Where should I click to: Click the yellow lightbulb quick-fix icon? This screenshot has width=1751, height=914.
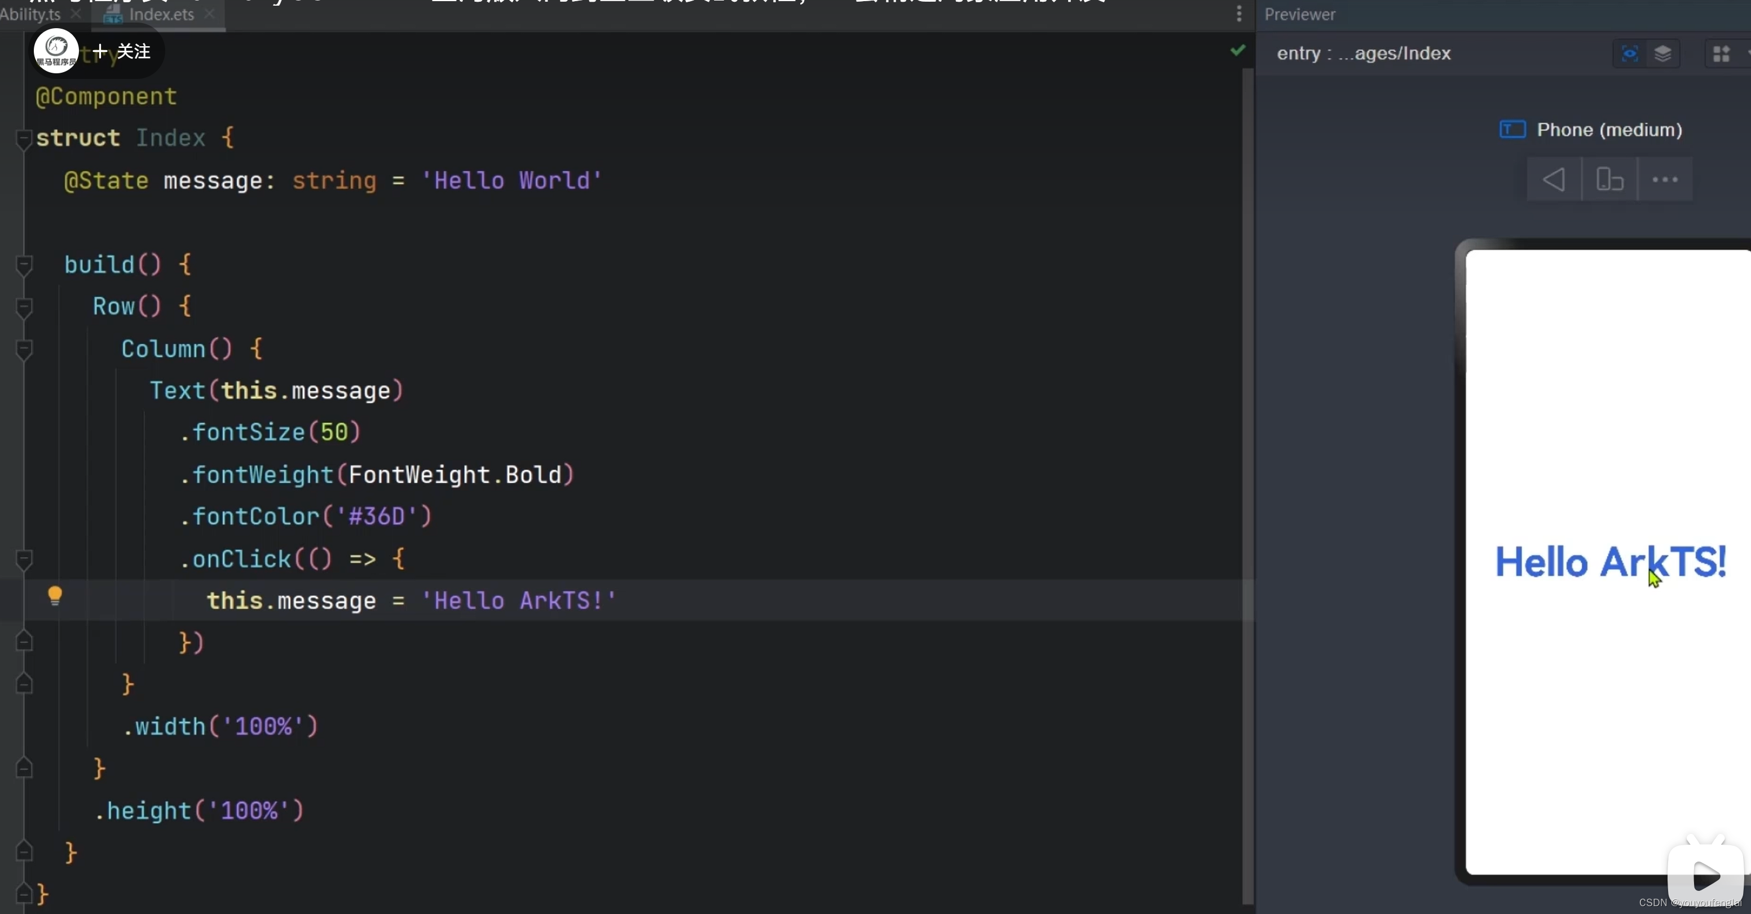(55, 596)
